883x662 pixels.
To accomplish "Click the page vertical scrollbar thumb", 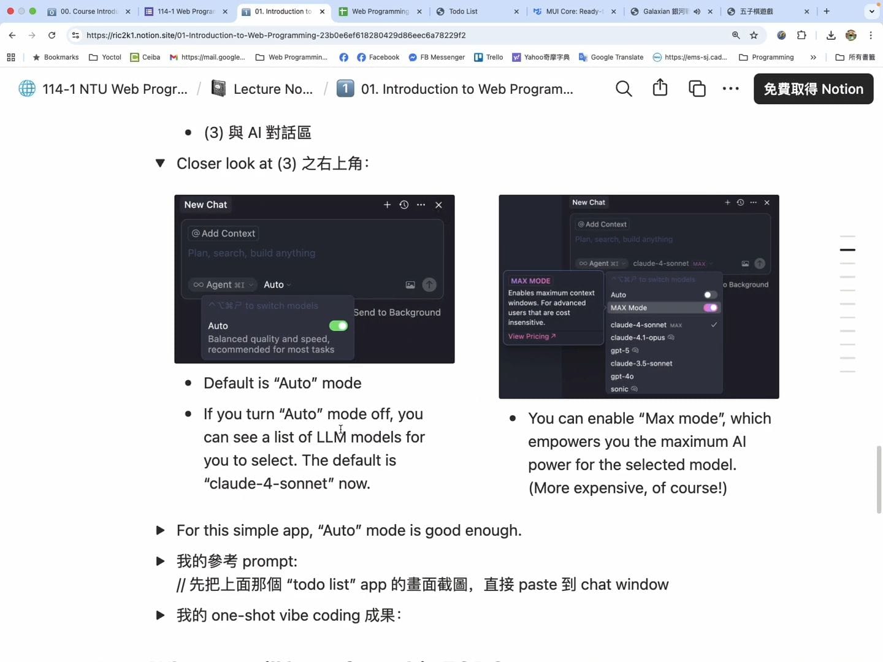I will tap(879, 479).
